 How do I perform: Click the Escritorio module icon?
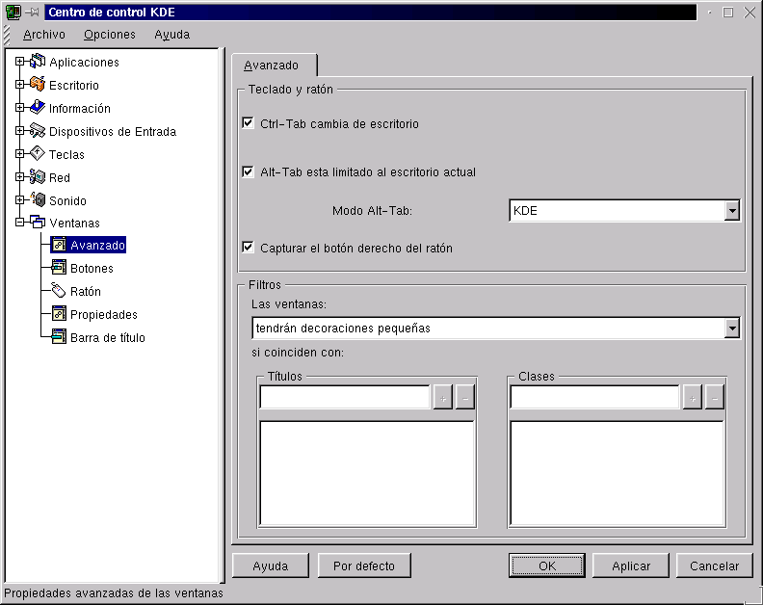pos(38,86)
